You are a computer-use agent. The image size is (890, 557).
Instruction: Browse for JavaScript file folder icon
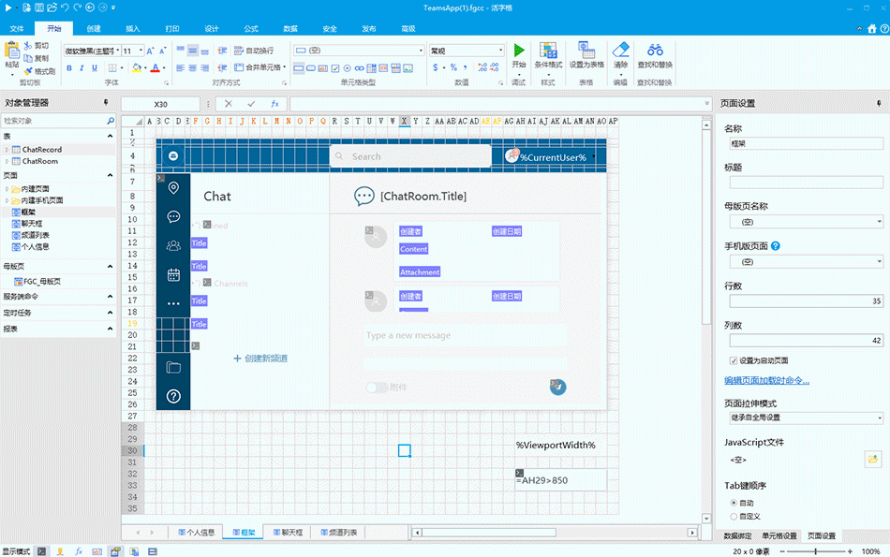[873, 460]
